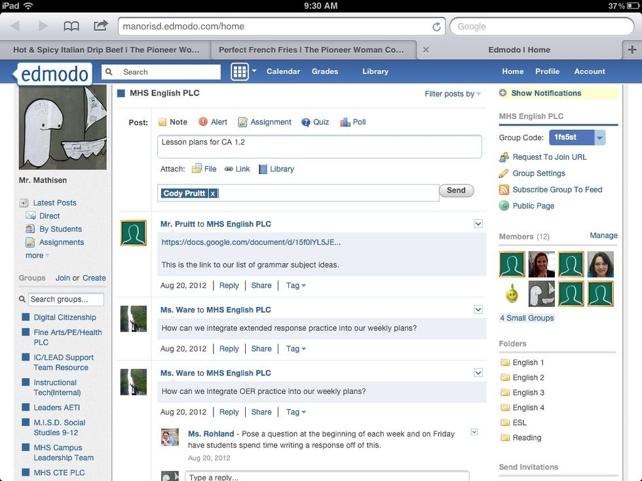Open Safari bookmarks book icon

(71, 27)
